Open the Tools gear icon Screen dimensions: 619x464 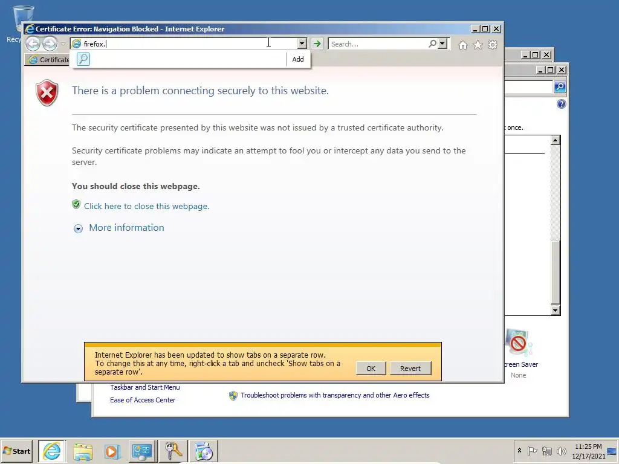coord(493,45)
